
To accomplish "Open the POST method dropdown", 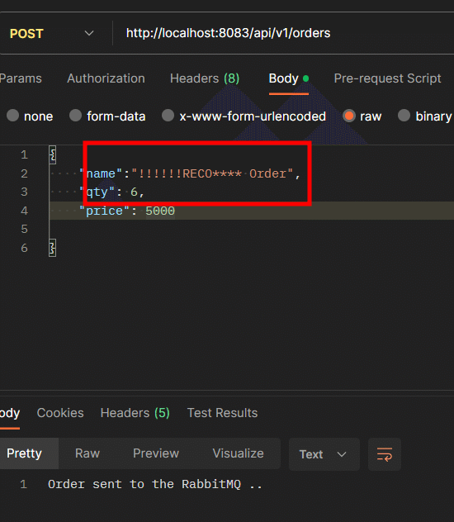I will coord(51,33).
